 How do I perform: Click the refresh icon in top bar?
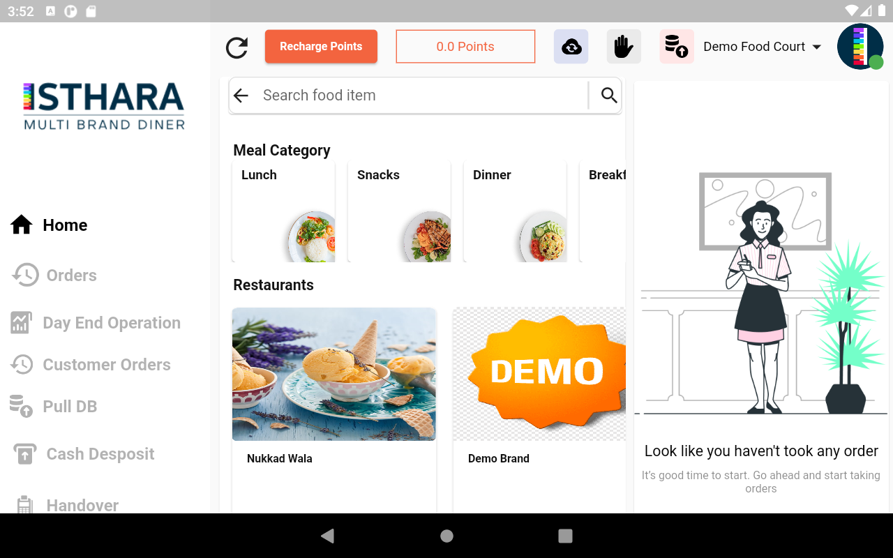[237, 47]
